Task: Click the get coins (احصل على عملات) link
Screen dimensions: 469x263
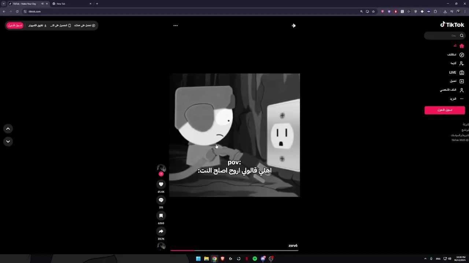Action: pos(85,26)
